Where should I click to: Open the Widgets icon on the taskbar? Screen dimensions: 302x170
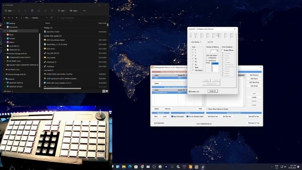click(x=117, y=167)
